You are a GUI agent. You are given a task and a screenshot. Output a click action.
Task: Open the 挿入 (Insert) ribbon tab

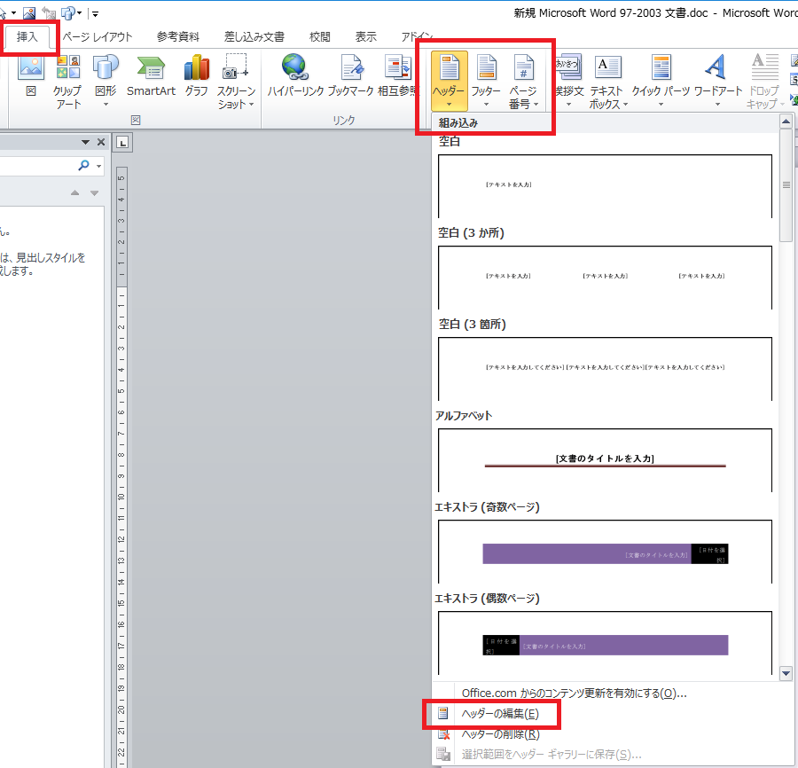[x=27, y=36]
